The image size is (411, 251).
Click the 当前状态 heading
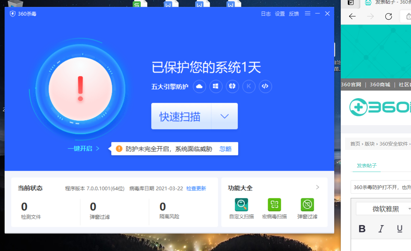click(x=30, y=188)
